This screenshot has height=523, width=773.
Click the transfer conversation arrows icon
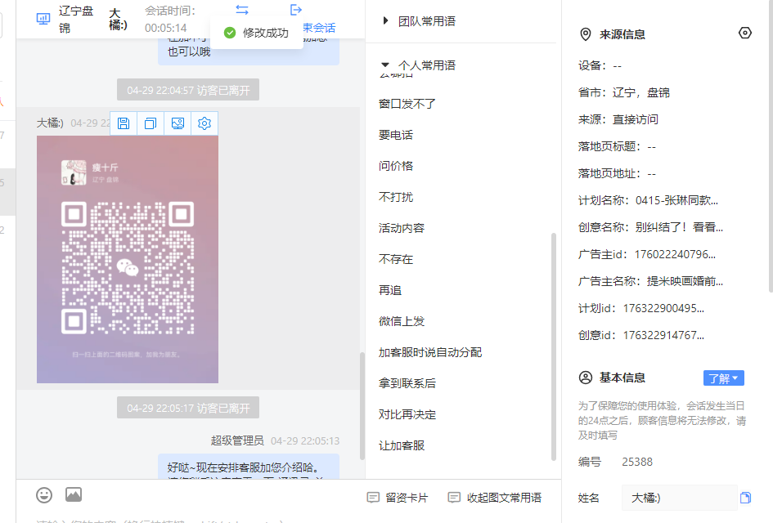pyautogui.click(x=242, y=10)
